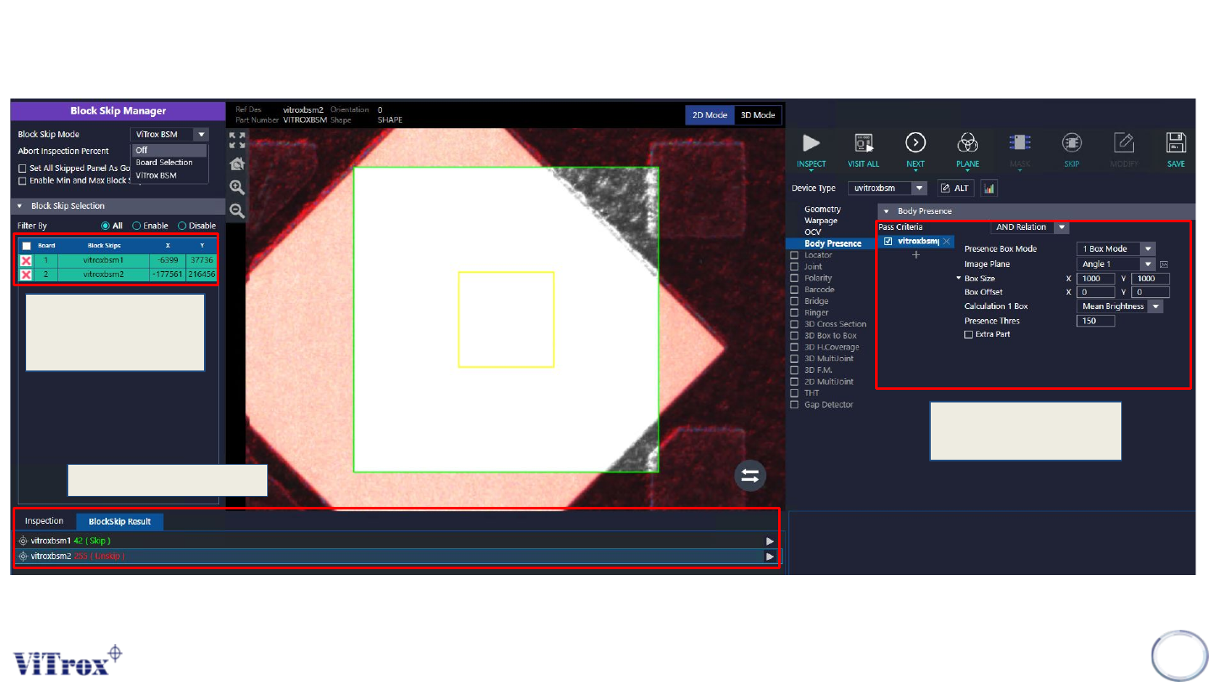The width and height of the screenshot is (1214, 682).
Task: Choose ViTrox BSM in the mode list
Action: [x=169, y=175]
